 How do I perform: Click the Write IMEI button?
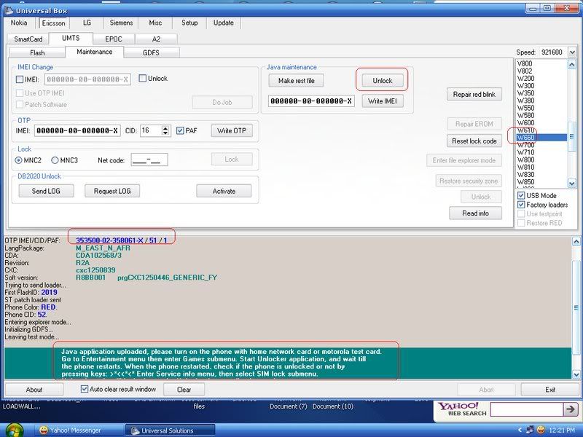point(382,101)
